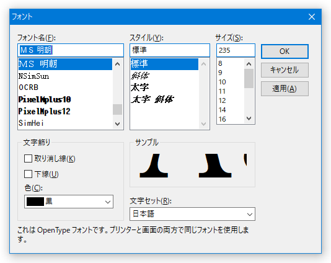
Task: Click size list scroll down arrow
Action: click(x=249, y=118)
